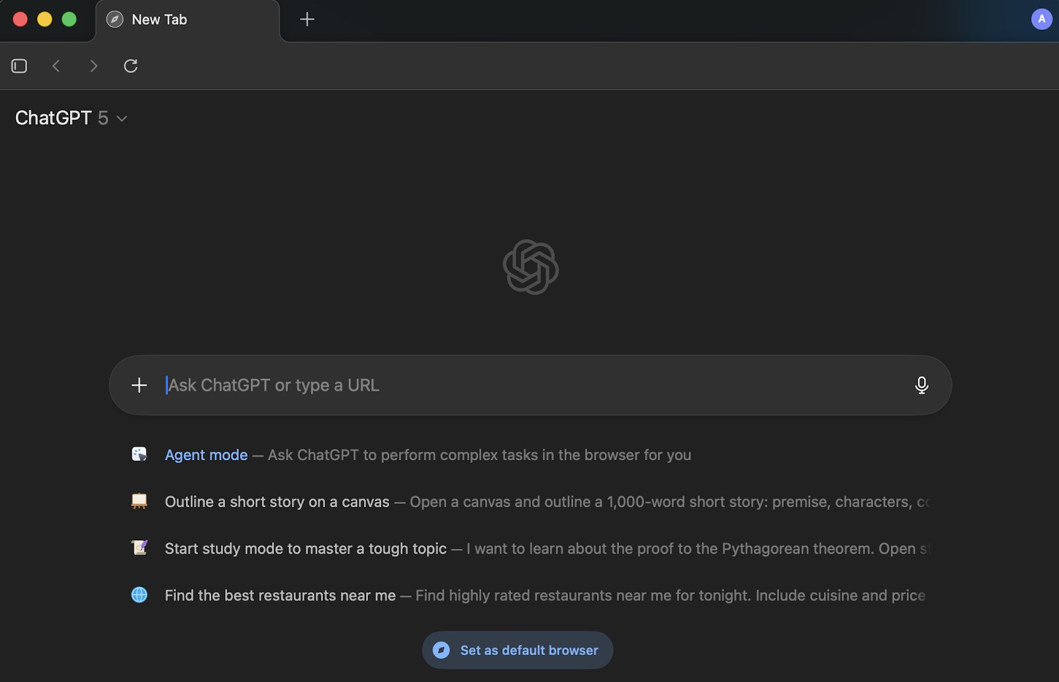Start voice input with microphone icon
This screenshot has width=1059, height=682.
tap(921, 385)
